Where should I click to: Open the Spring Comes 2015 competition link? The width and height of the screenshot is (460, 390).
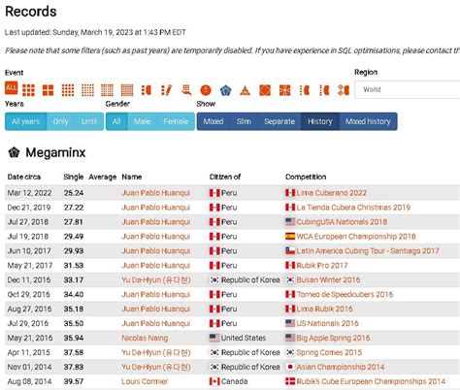click(x=329, y=352)
